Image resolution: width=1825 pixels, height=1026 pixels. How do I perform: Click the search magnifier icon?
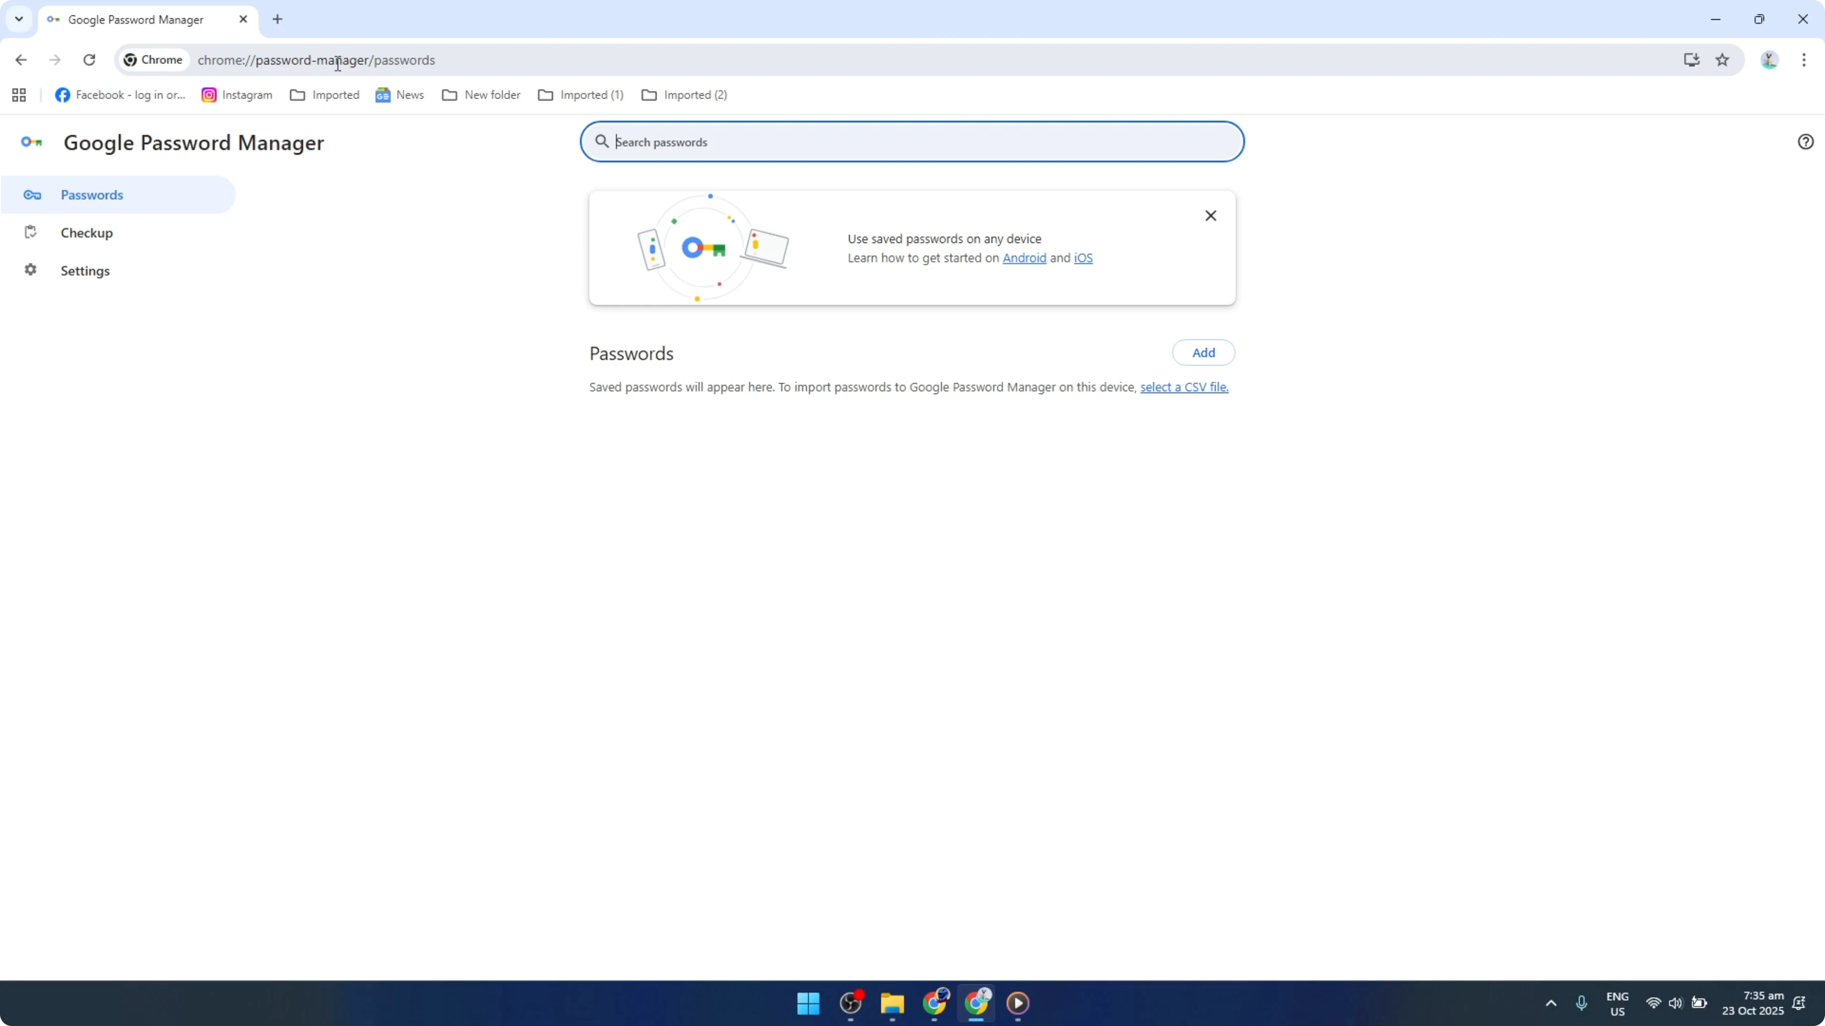point(602,142)
